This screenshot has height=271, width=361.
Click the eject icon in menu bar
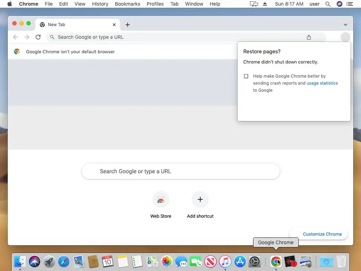[265, 4]
